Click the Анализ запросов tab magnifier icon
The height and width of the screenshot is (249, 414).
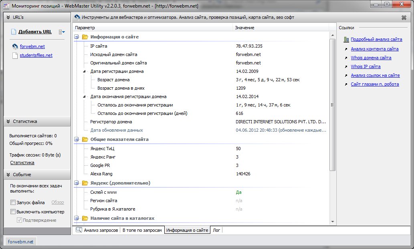click(x=79, y=230)
